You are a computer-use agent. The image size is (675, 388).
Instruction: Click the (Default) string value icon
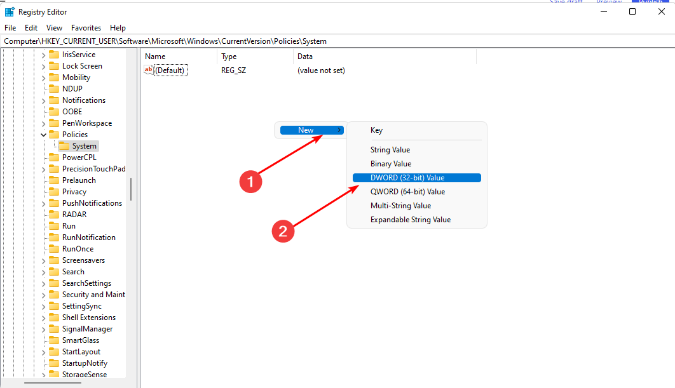click(149, 70)
